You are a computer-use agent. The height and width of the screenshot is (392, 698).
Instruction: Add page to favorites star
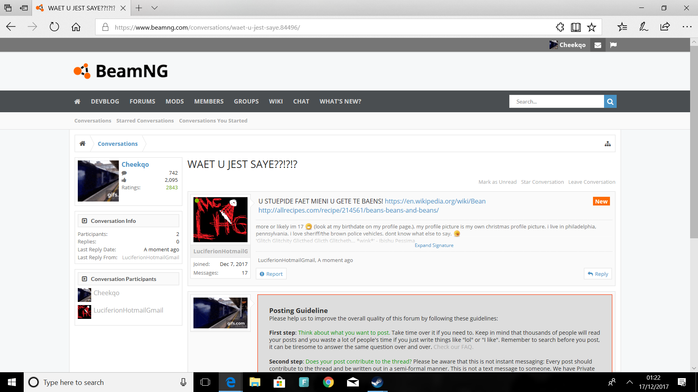[x=591, y=27]
